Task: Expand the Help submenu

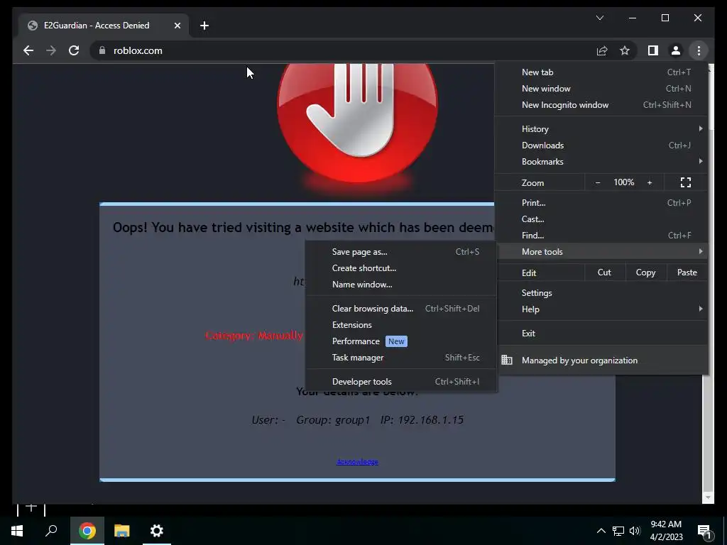Action: click(601, 309)
